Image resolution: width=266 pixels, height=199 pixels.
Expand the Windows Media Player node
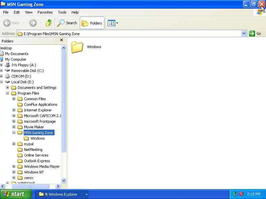click(x=14, y=166)
